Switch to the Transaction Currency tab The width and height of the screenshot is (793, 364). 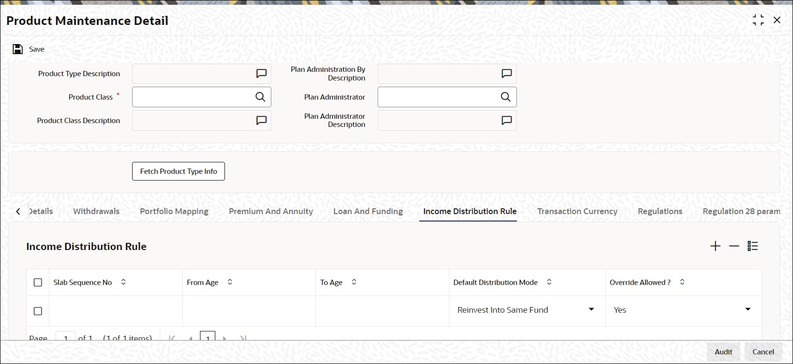[577, 211]
